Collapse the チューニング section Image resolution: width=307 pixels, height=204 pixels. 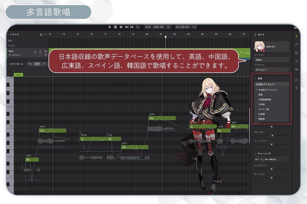255,154
